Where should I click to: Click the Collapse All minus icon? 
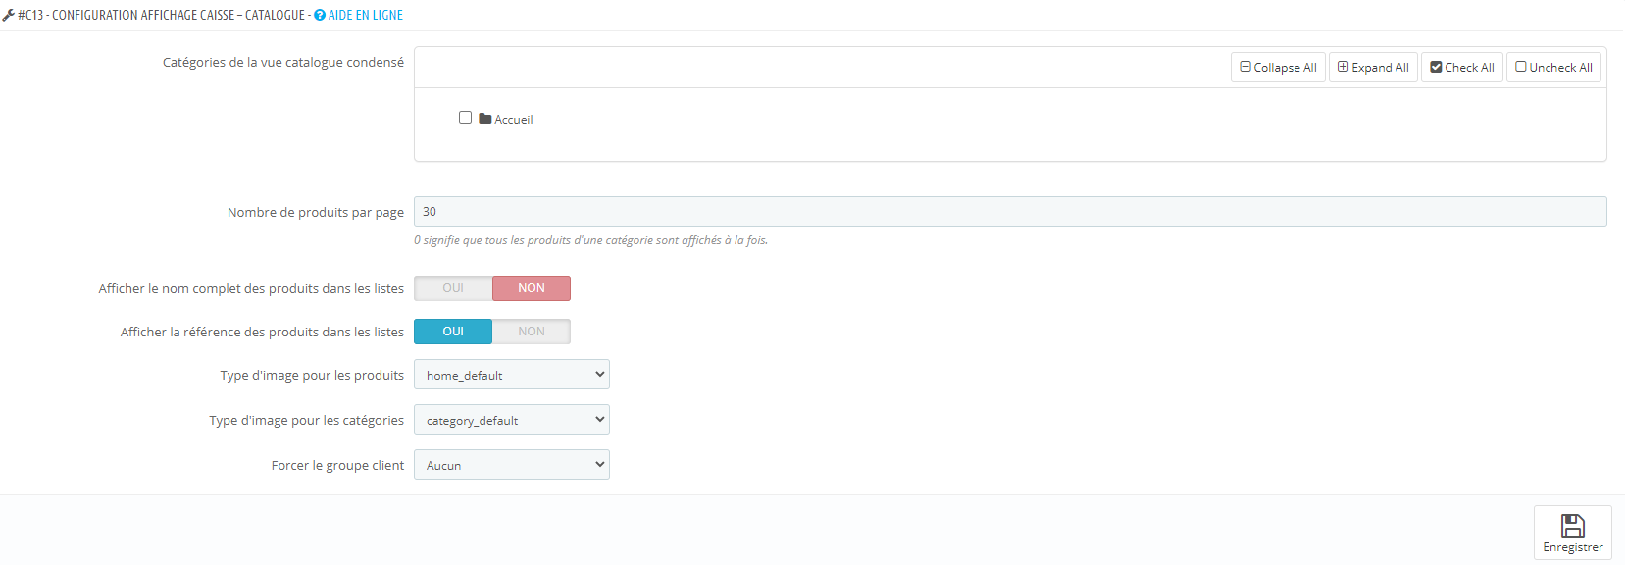point(1245,67)
